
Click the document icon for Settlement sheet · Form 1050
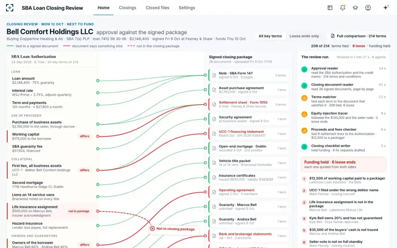pos(214,104)
